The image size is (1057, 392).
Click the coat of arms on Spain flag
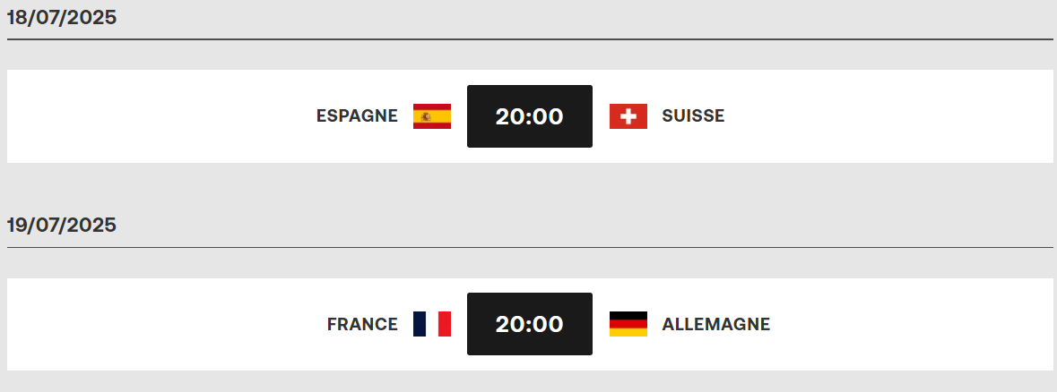[x=425, y=117]
